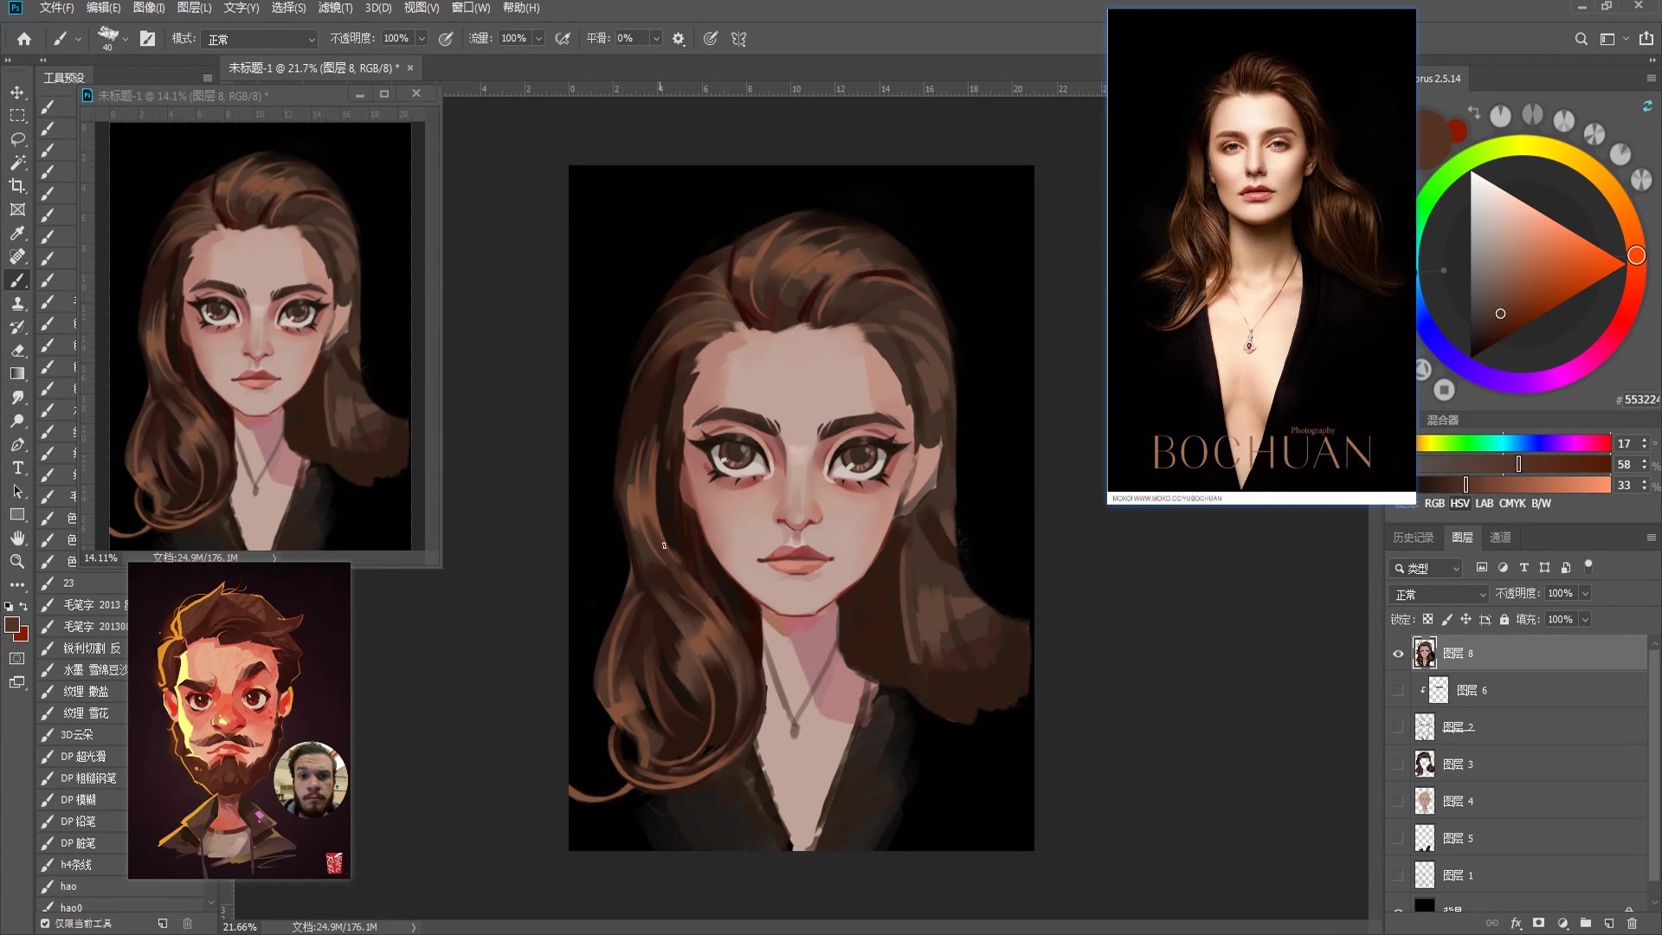Switch to CMYK color mode

click(x=1512, y=503)
